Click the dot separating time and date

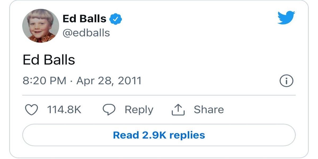[71, 81]
